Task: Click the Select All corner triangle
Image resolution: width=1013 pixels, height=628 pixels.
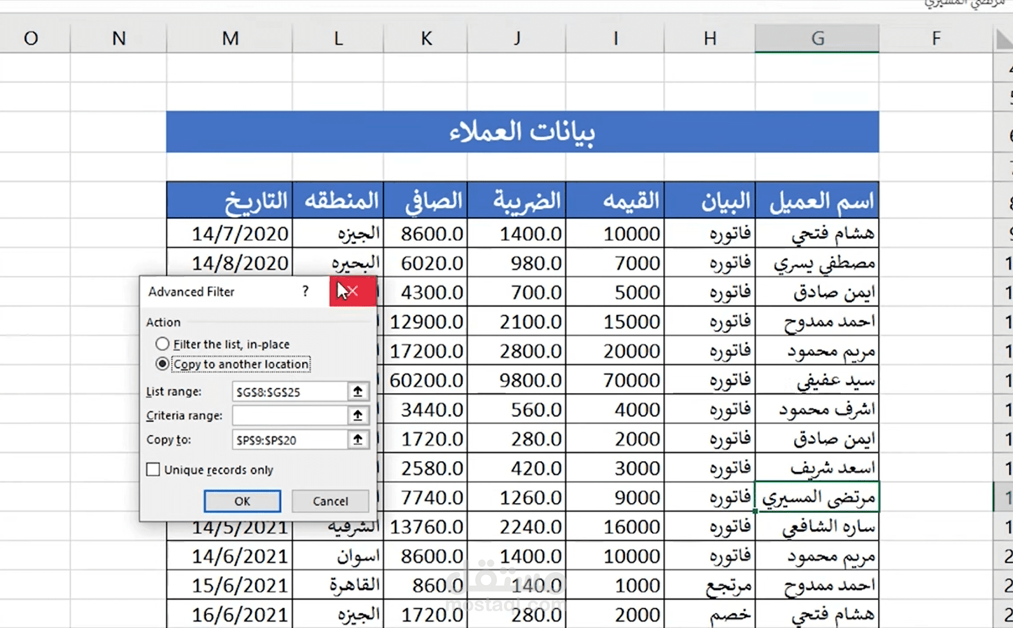Action: click(1004, 39)
